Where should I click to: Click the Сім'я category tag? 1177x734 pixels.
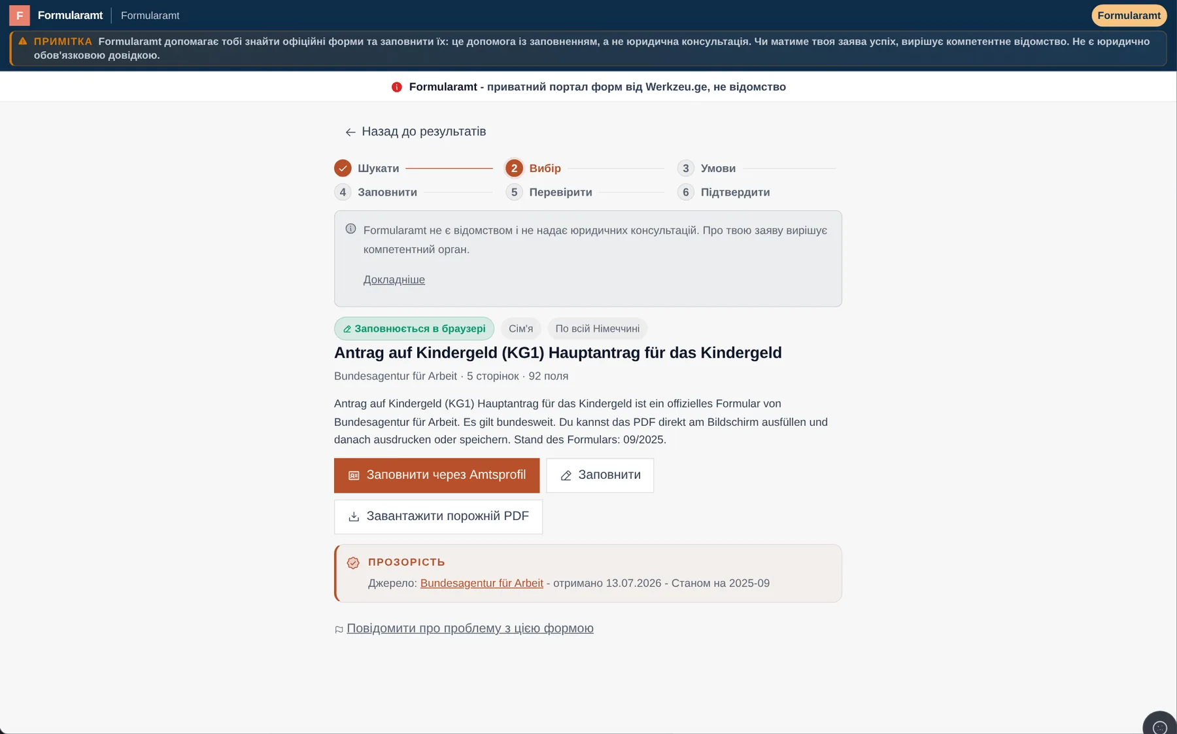pos(520,328)
